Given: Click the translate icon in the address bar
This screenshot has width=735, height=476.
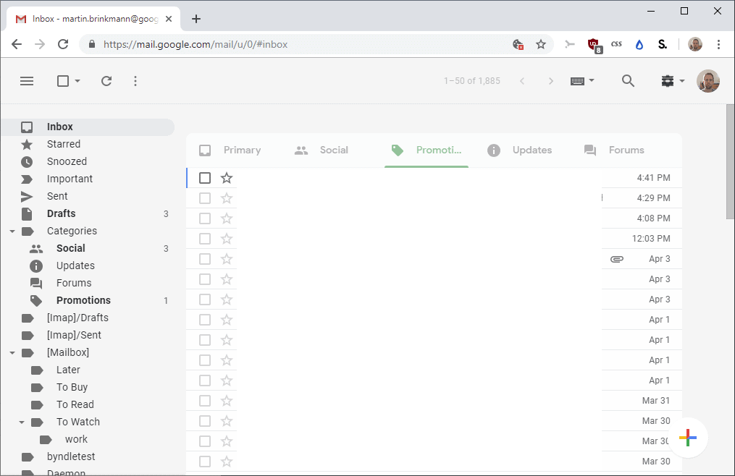Looking at the screenshot, I should click(x=518, y=44).
